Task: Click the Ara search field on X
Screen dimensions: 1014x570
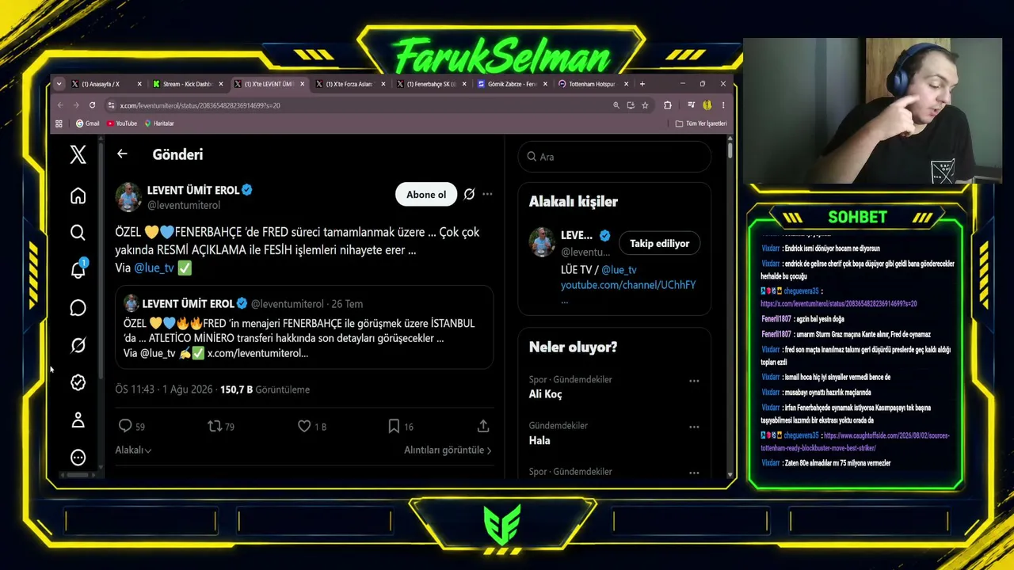Action: point(615,157)
